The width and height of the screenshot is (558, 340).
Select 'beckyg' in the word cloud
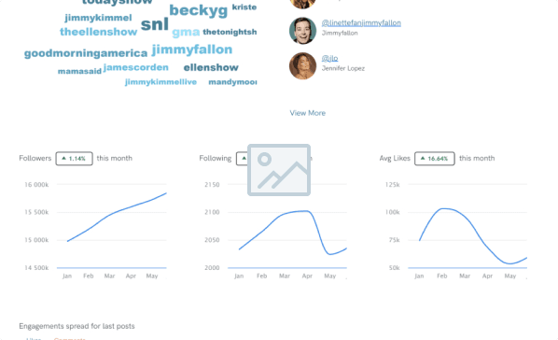pyautogui.click(x=198, y=10)
